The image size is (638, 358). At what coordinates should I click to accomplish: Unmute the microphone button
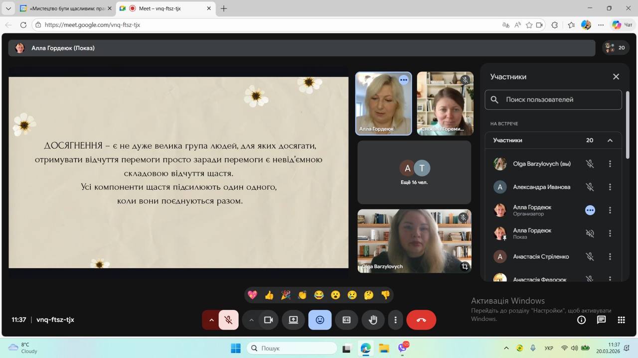[x=229, y=320]
